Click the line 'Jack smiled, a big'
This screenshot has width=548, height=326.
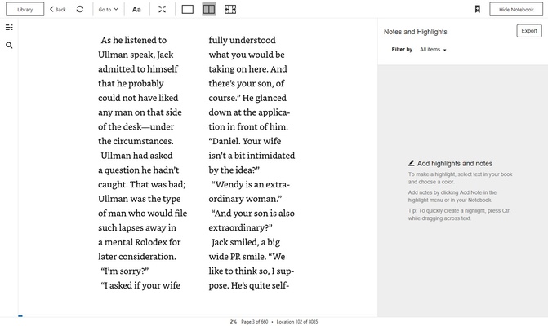[246, 242]
